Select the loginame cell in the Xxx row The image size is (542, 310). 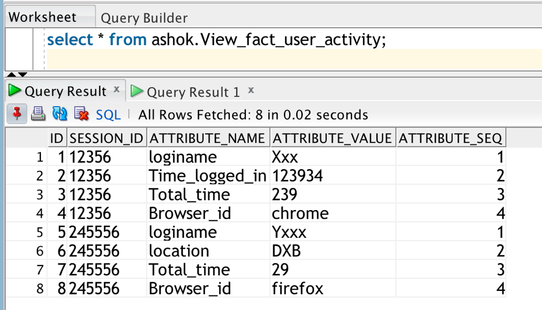click(208, 157)
